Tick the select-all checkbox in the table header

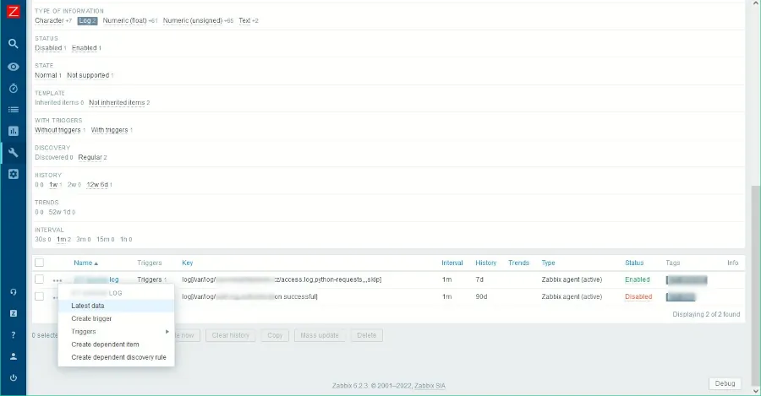pyautogui.click(x=39, y=263)
